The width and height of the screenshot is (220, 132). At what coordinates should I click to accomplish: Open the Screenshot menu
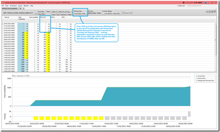point(13,6)
